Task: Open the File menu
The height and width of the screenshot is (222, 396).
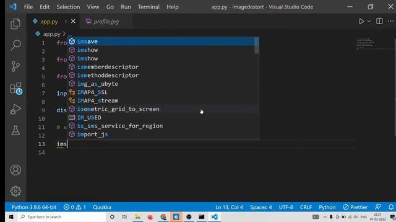Action: click(x=28, y=7)
